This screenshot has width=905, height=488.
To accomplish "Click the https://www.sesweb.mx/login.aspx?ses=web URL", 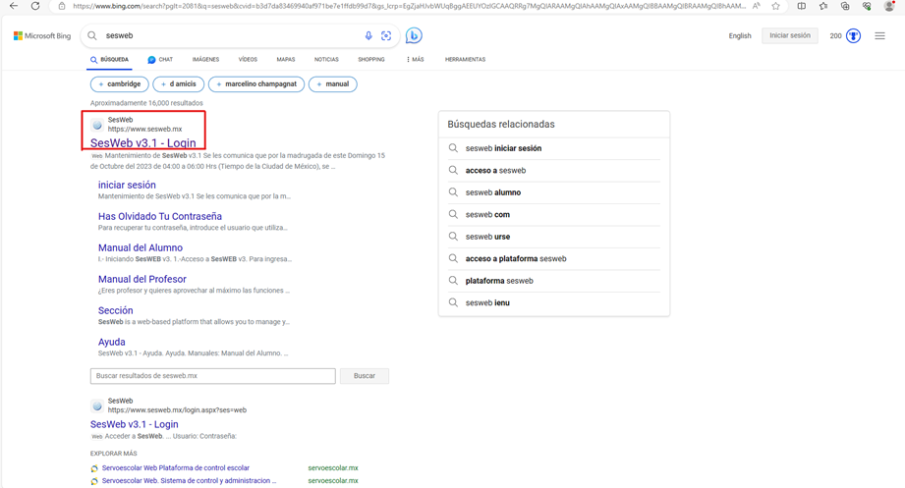I will [x=177, y=410].
